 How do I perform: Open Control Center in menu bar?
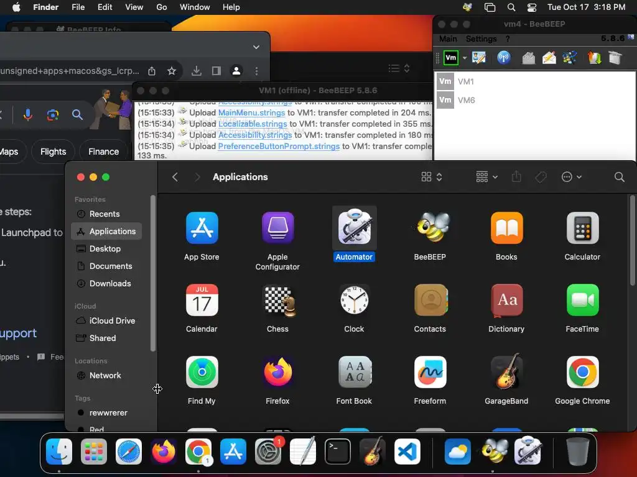[x=531, y=7]
